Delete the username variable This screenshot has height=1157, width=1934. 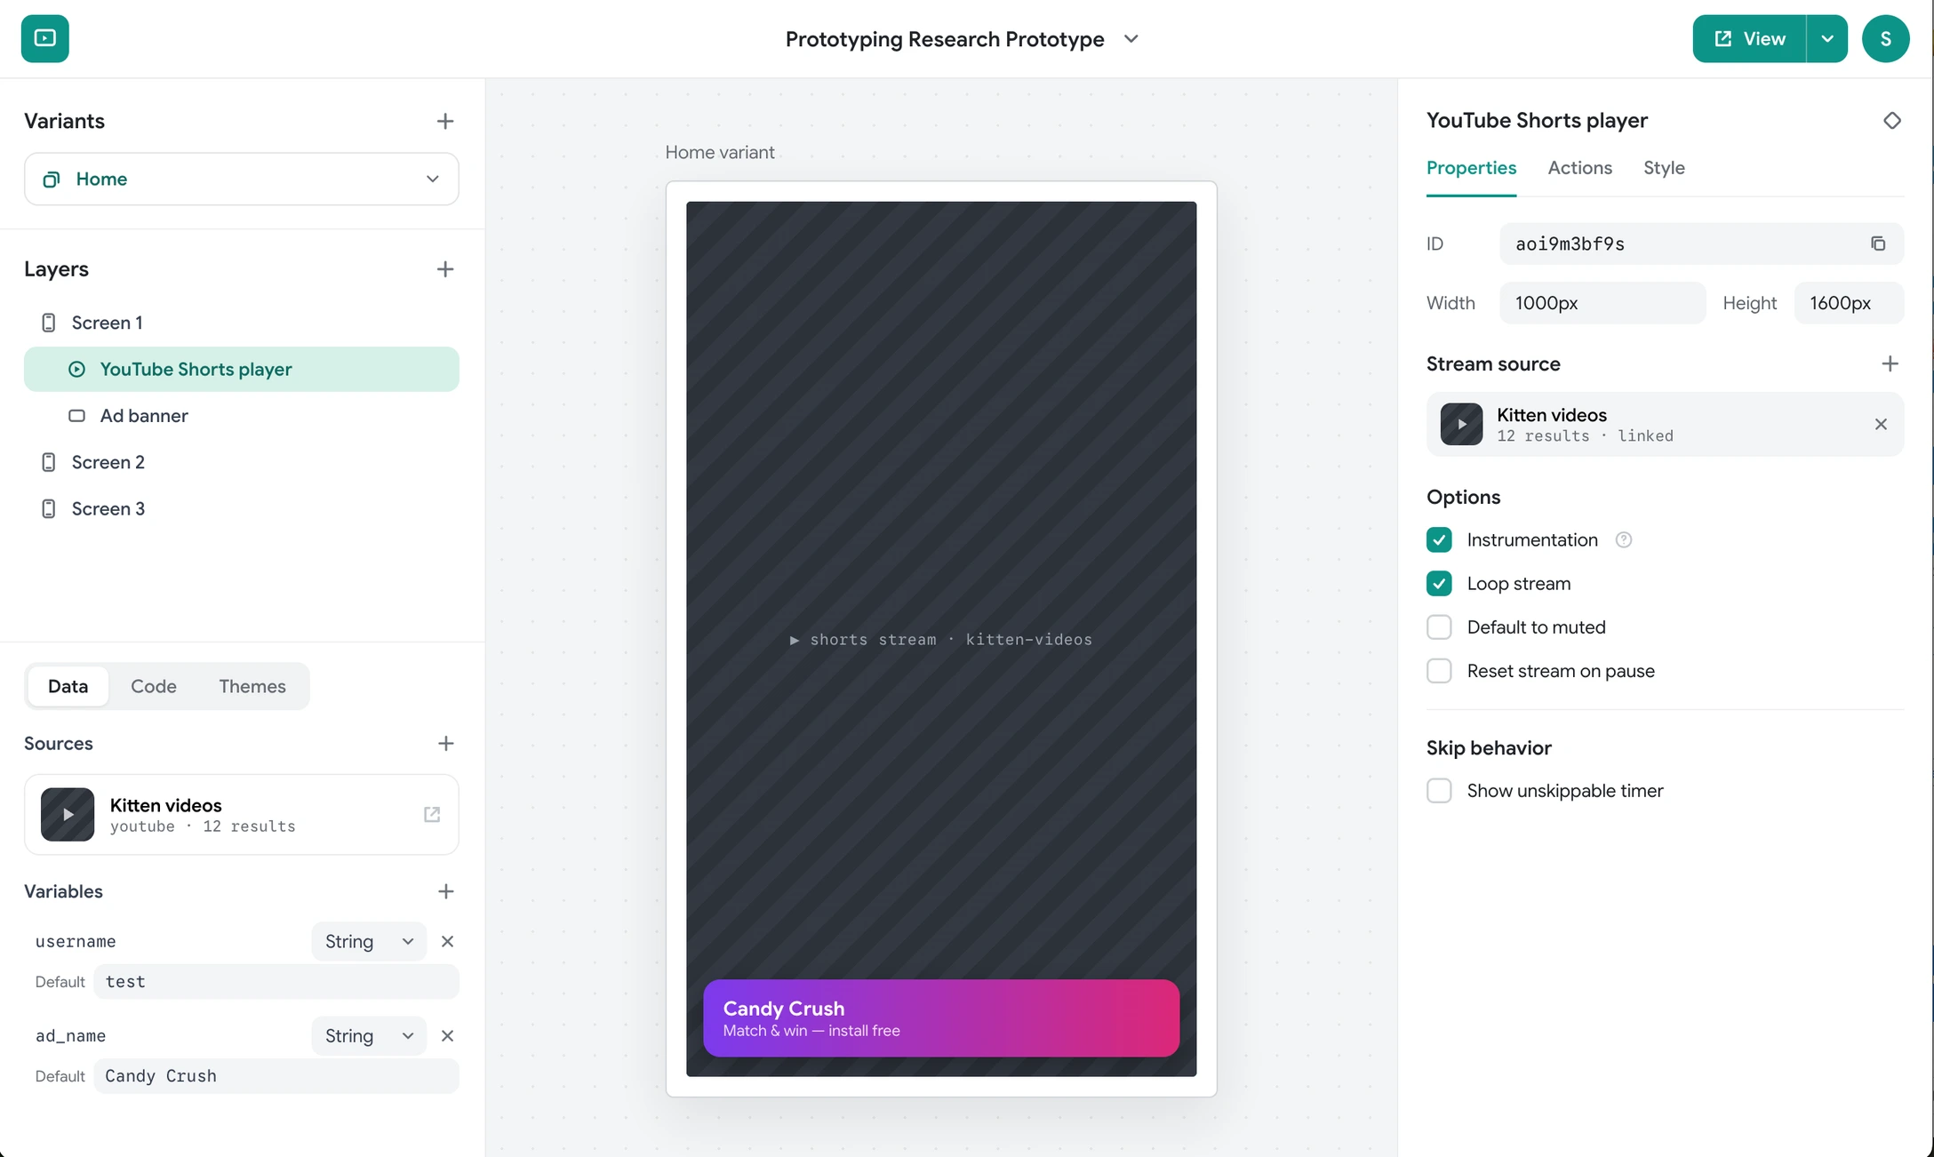pos(447,942)
